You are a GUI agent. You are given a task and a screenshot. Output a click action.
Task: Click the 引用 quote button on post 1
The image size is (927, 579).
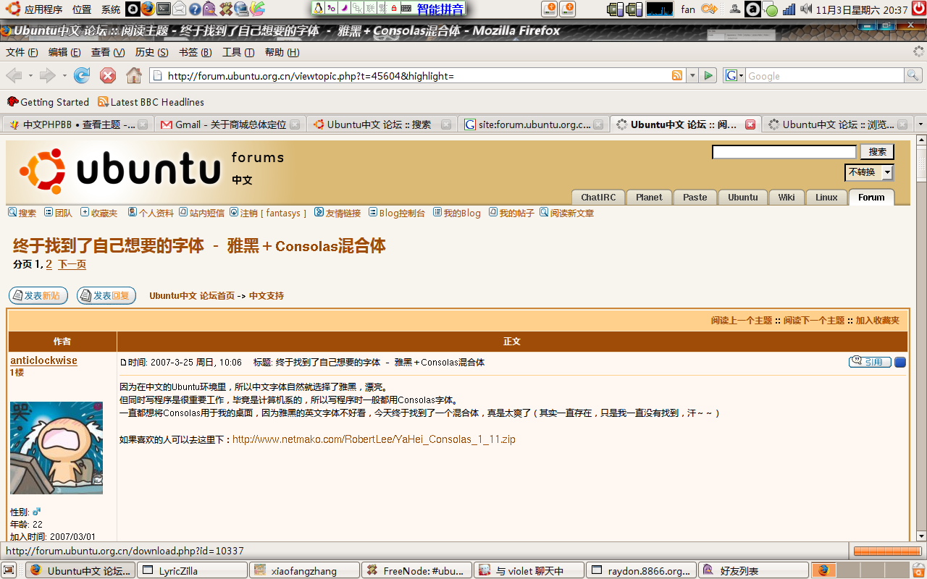point(870,362)
